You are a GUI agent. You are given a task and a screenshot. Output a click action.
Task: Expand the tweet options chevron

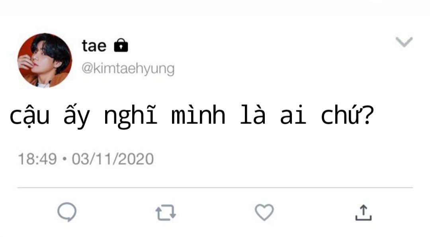404,42
